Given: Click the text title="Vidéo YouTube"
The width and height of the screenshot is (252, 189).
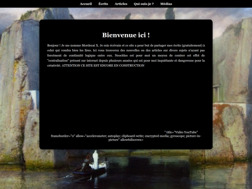Looking at the screenshot, I should click(x=182, y=132).
